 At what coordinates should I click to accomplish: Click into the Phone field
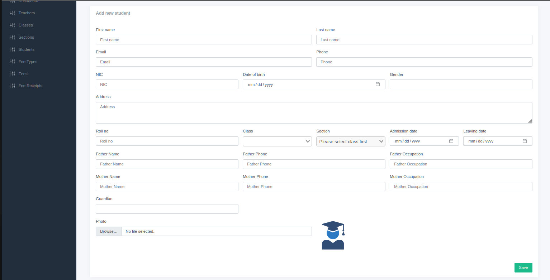tap(424, 62)
